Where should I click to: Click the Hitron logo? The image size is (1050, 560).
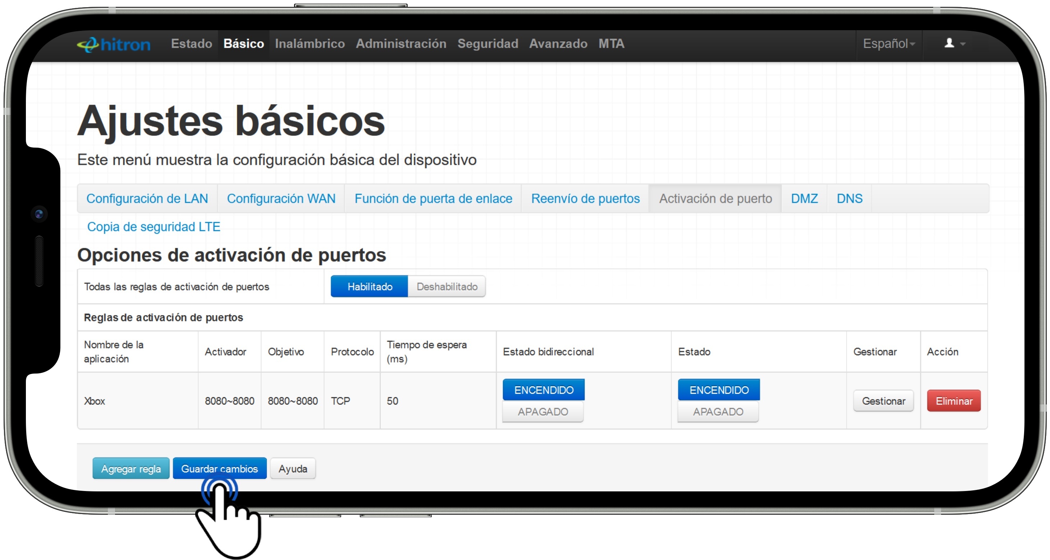(115, 44)
